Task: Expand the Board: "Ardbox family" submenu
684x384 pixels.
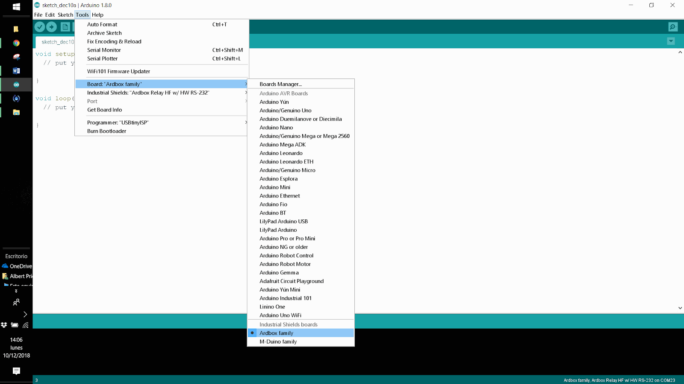Action: click(x=162, y=84)
